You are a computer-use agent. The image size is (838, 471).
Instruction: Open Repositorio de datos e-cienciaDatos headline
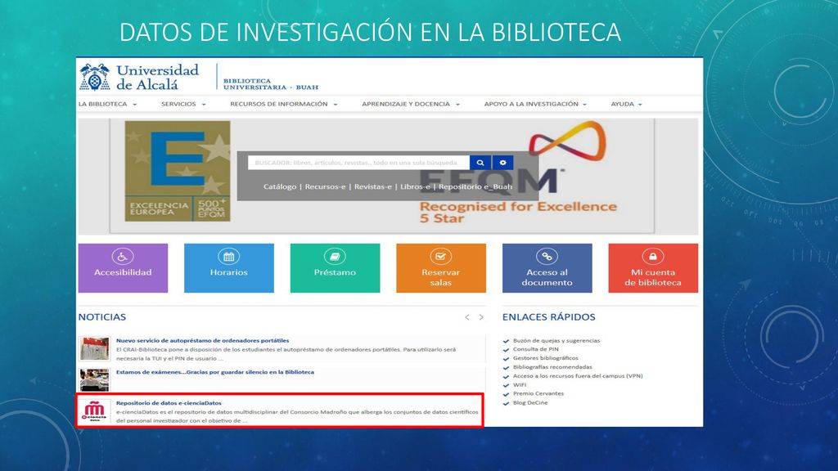[x=169, y=403]
